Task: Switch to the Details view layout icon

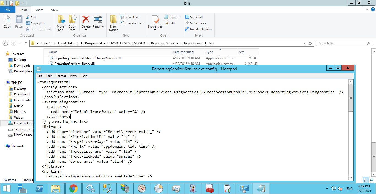Action: (366, 180)
